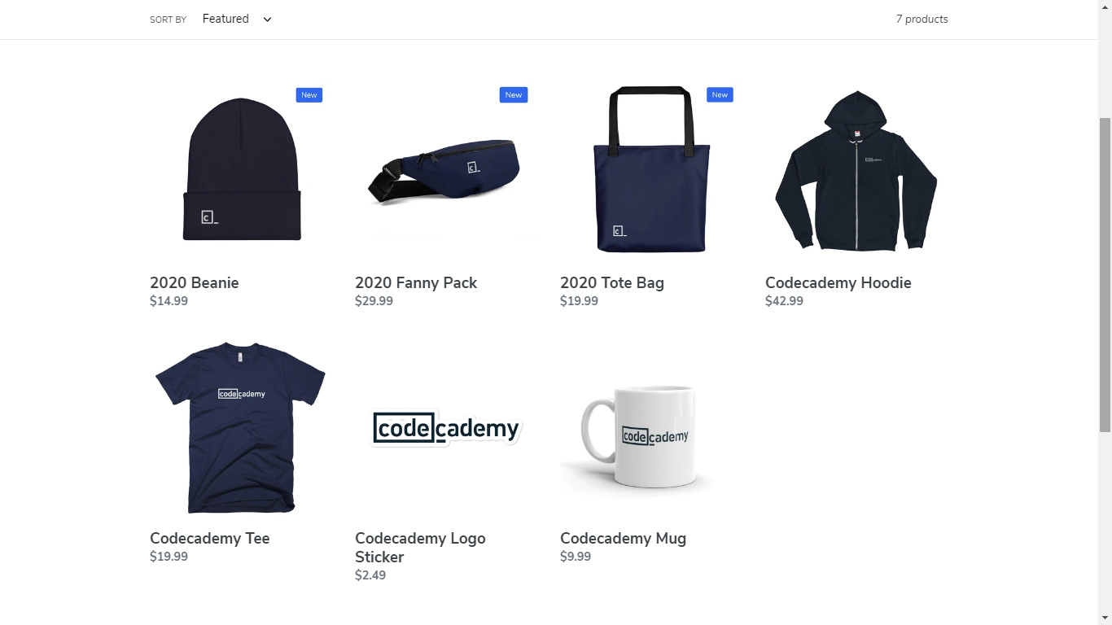The width and height of the screenshot is (1112, 625).
Task: Open the Sort By Featured dropdown
Action: [x=237, y=19]
